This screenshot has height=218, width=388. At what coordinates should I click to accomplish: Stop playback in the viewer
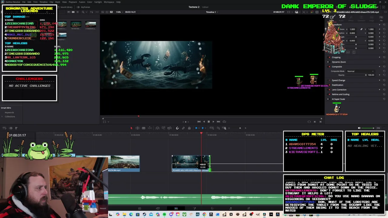[209, 122]
